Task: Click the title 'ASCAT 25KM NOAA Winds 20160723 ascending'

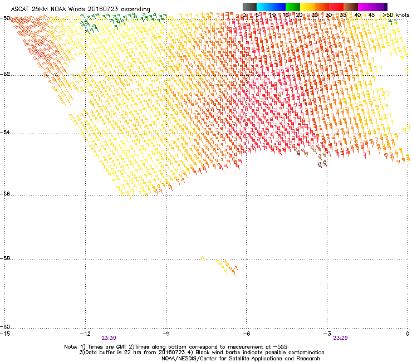Action: (x=80, y=9)
